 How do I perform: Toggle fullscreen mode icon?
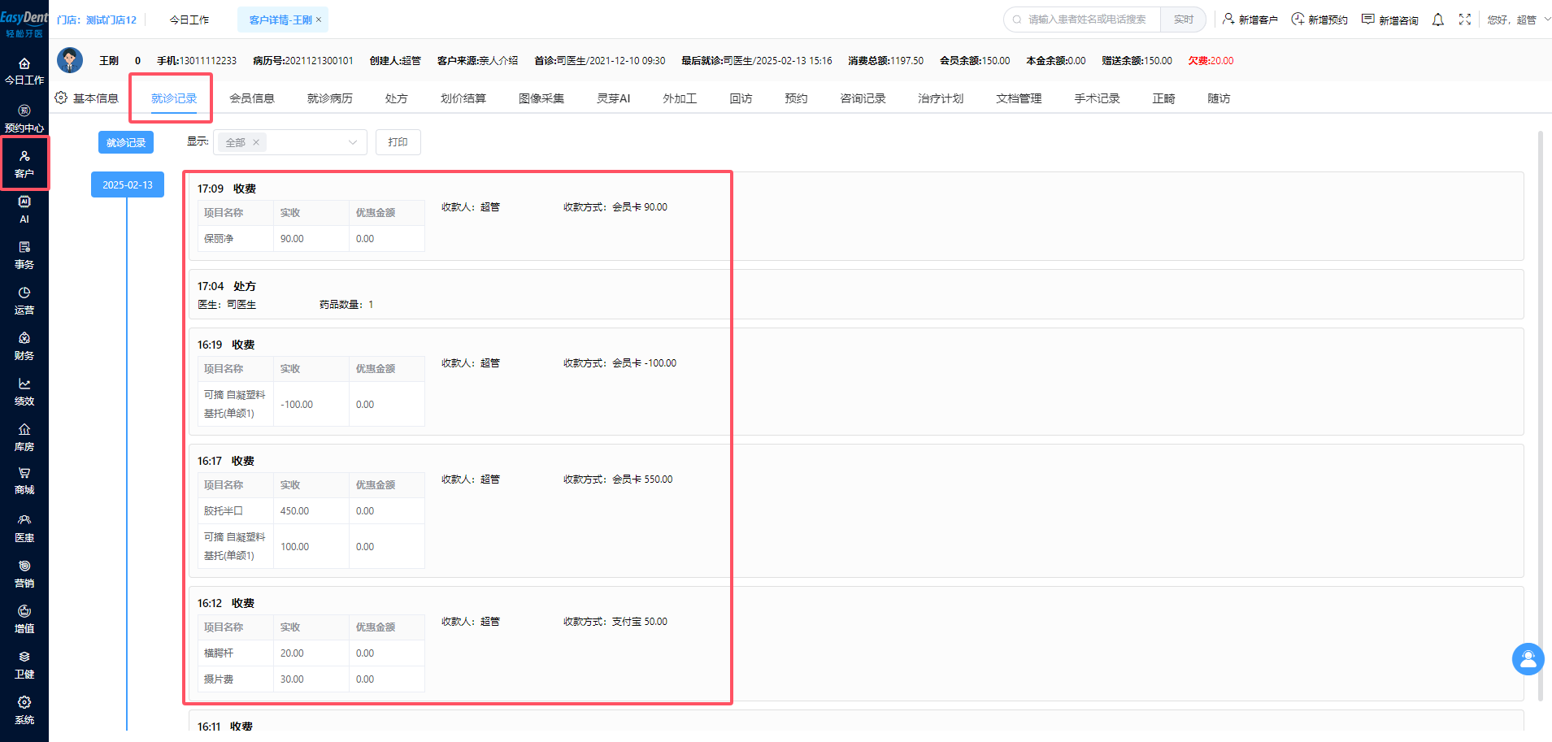(1464, 20)
